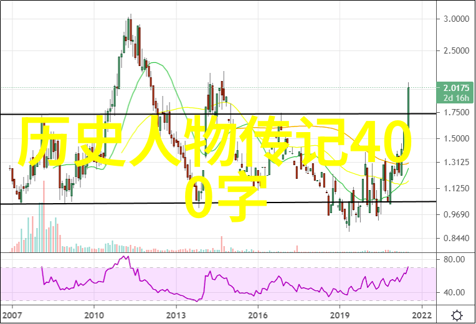Click the 2019 time axis label

[340, 315]
